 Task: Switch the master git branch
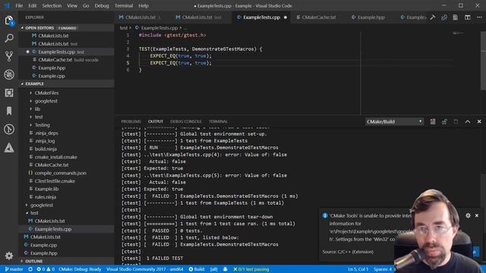point(14,269)
